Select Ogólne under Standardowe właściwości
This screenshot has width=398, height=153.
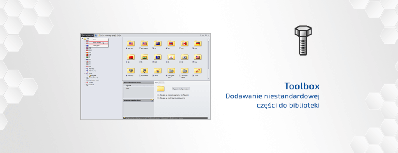138,85
